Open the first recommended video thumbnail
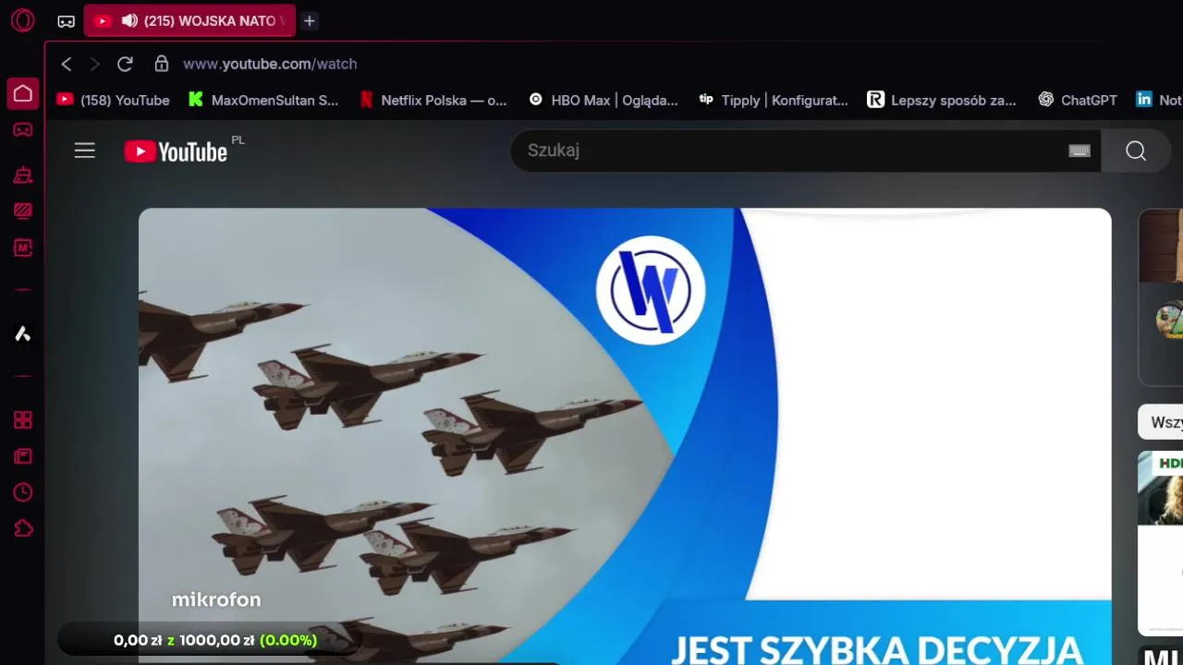 coord(1162,245)
